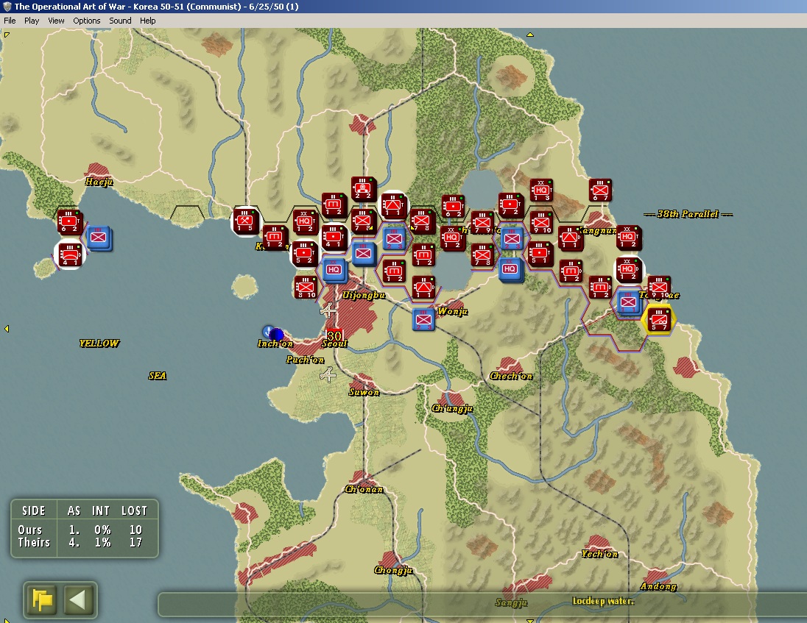Select the red 8 10 infantry unit
The width and height of the screenshot is (807, 623).
[306, 288]
